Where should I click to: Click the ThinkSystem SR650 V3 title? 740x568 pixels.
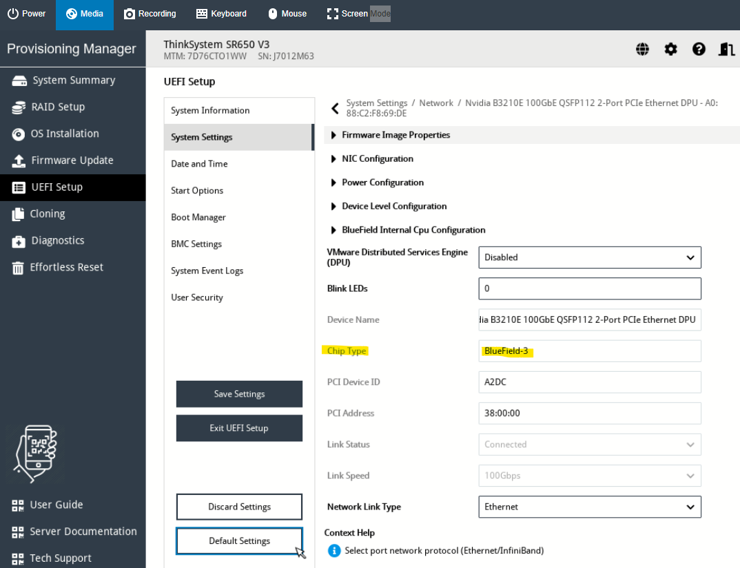pyautogui.click(x=216, y=44)
